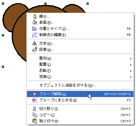Click the 制御点の編集 points icon

click(35, 35)
